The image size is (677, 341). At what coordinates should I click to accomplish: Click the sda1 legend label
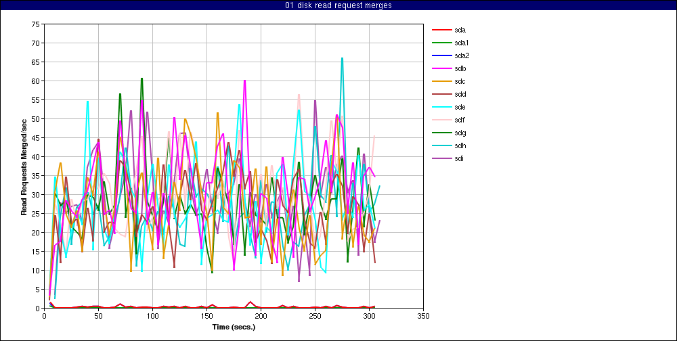click(x=462, y=43)
